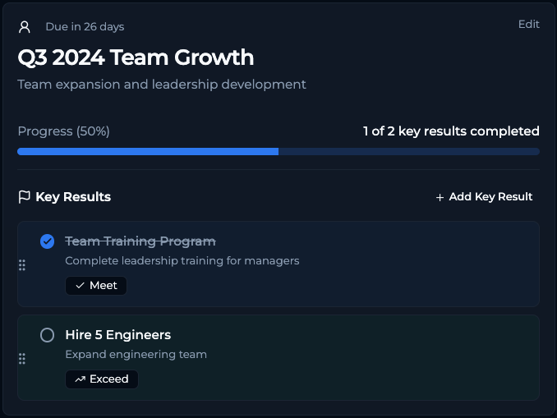This screenshot has width=557, height=418.
Task: Select the Q3 2024 Team Growth title
Action: [136, 57]
